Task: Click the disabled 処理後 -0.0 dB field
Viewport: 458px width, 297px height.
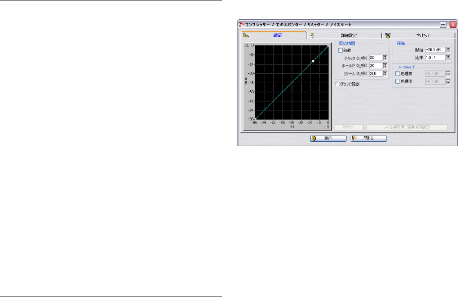Action: (435, 82)
